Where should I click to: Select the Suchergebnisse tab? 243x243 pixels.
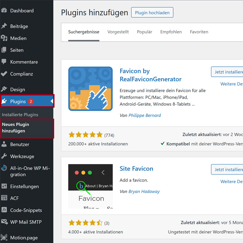coord(84,32)
